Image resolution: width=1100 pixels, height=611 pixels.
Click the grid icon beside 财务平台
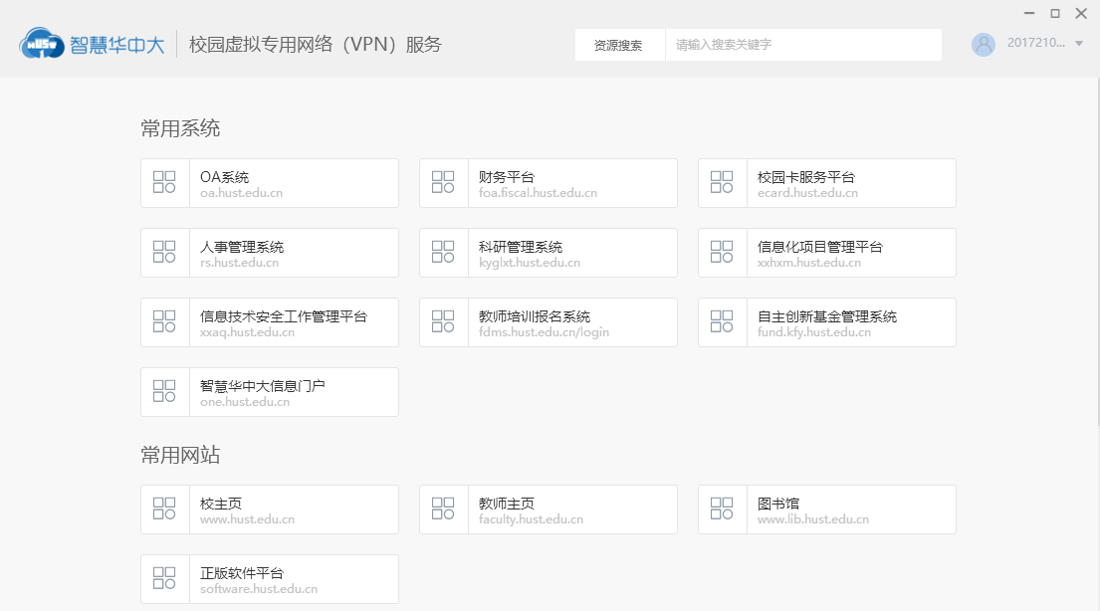coord(443,182)
